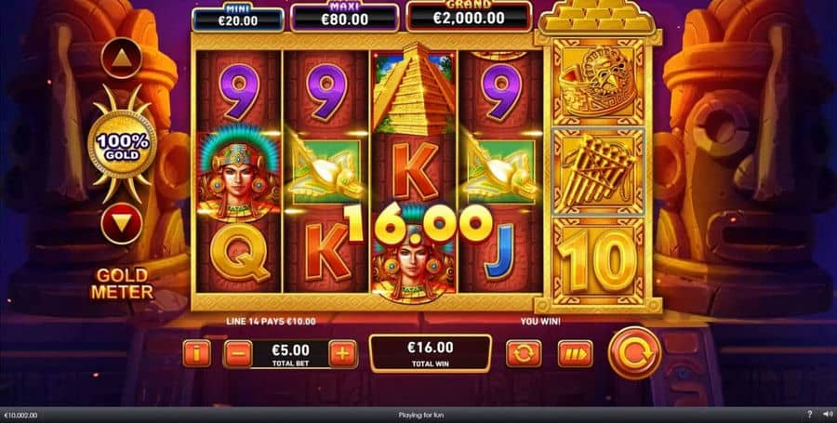Click the gold bars stack icon
This screenshot has width=837, height=423.
(x=598, y=17)
